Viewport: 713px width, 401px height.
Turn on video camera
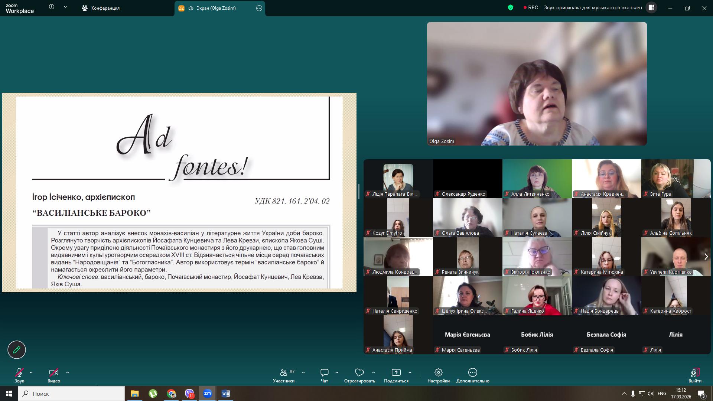(53, 373)
